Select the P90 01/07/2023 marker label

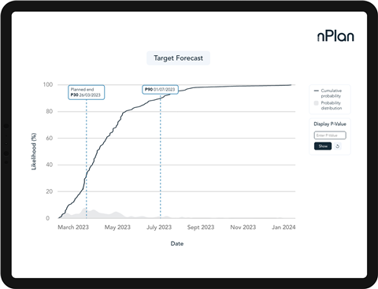tap(160, 90)
